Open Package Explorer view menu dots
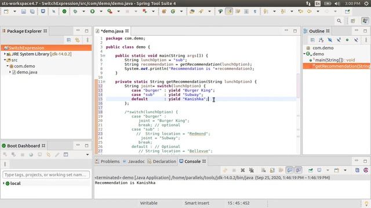Image resolution: width=371 pixels, height=208 pixels. pyautogui.click(x=88, y=40)
